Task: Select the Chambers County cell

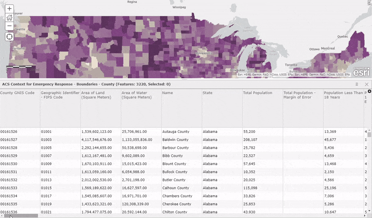Action: click(177, 196)
